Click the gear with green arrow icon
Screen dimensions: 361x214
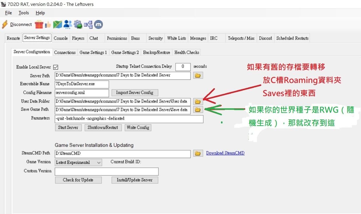(x=78, y=24)
